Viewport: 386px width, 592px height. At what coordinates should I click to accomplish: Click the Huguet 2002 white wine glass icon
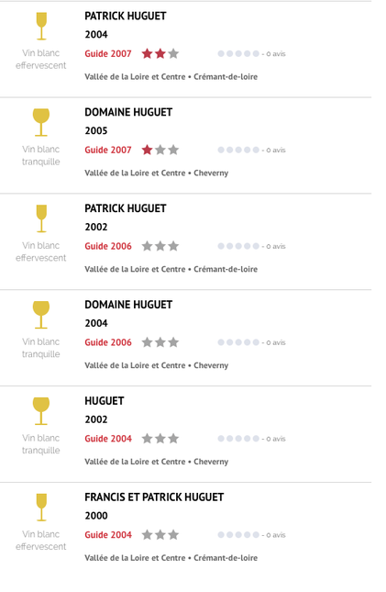tap(41, 411)
